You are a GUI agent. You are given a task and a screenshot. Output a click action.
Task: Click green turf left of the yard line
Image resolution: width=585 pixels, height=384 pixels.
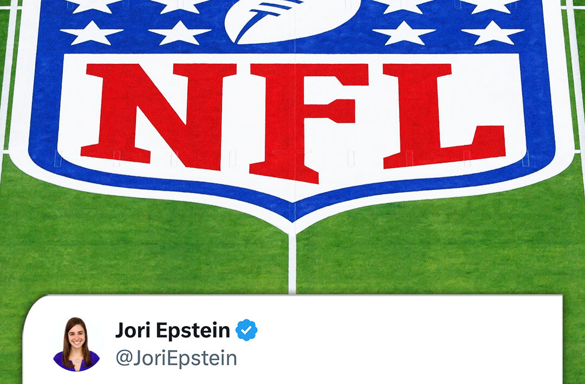149,253
